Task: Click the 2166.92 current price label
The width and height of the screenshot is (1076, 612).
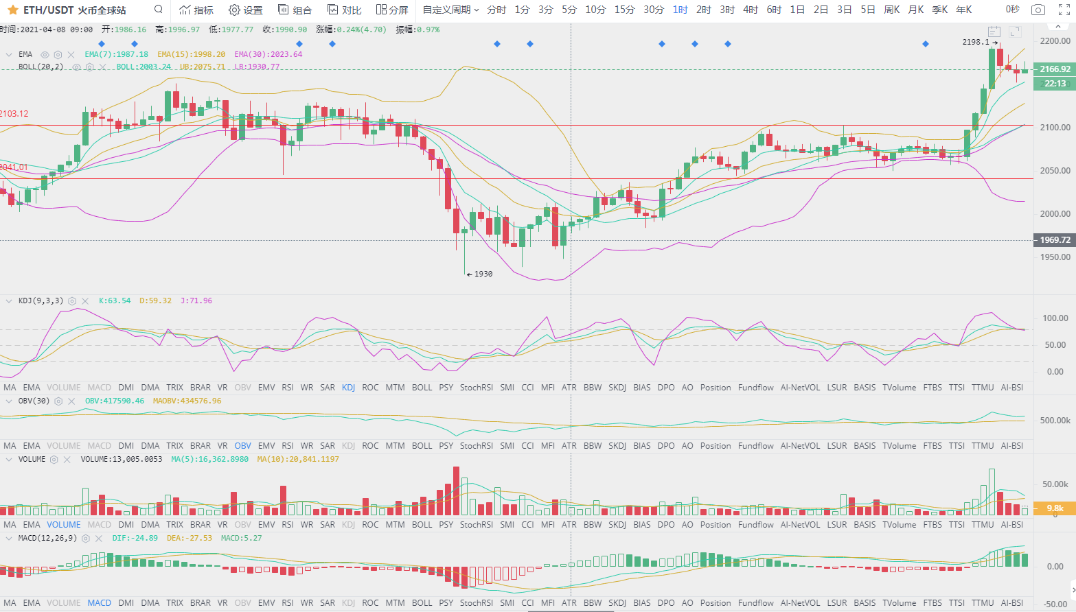Action: [x=1055, y=69]
